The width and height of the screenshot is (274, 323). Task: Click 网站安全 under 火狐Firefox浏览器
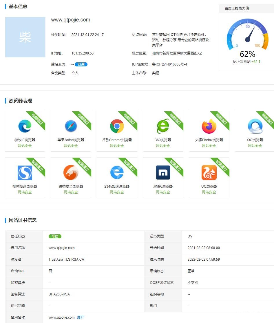tap(209, 146)
